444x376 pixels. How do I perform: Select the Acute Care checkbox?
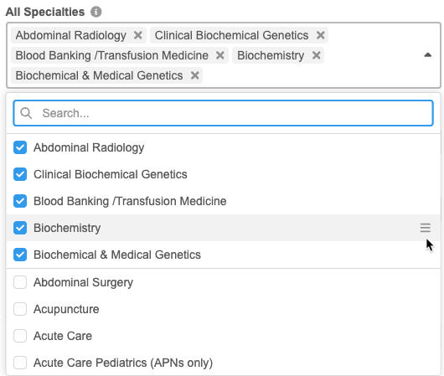(x=20, y=336)
